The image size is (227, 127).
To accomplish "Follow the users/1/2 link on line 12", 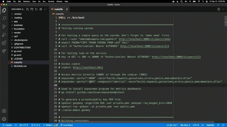I will [x=176, y=57].
